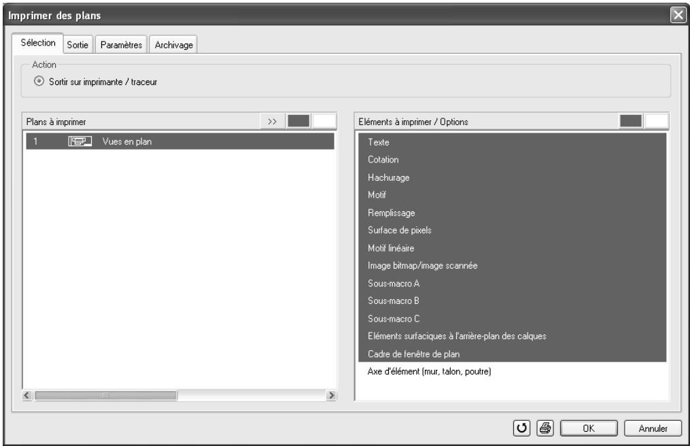The height and width of the screenshot is (446, 690).
Task: Click the horizontal scrollbar thumb in plans list
Action: click(x=105, y=396)
